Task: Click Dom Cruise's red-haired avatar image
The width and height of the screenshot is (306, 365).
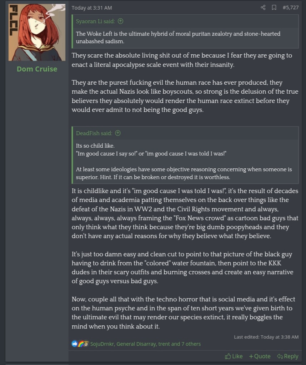Action: (37, 33)
